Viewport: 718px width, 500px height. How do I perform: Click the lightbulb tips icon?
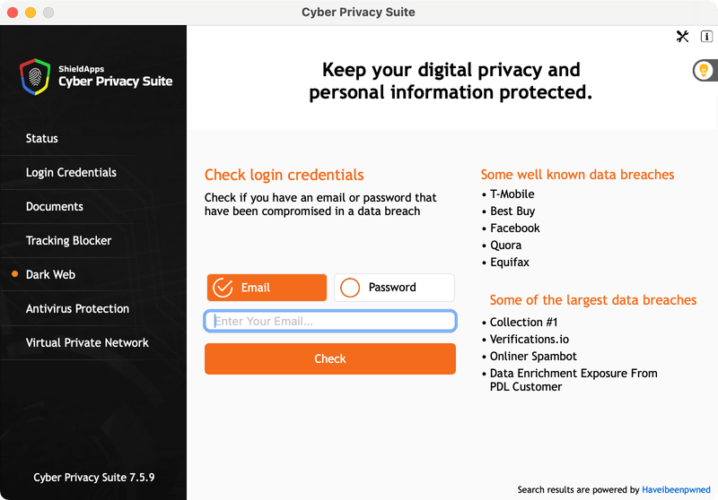click(x=705, y=70)
